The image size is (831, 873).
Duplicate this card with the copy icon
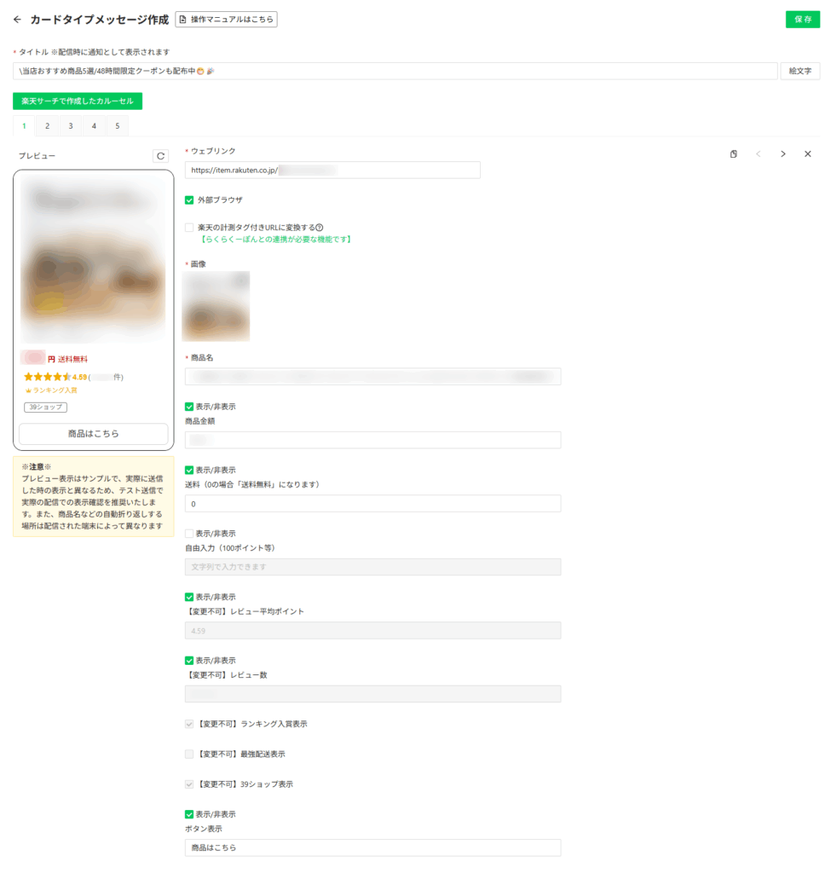click(x=734, y=153)
